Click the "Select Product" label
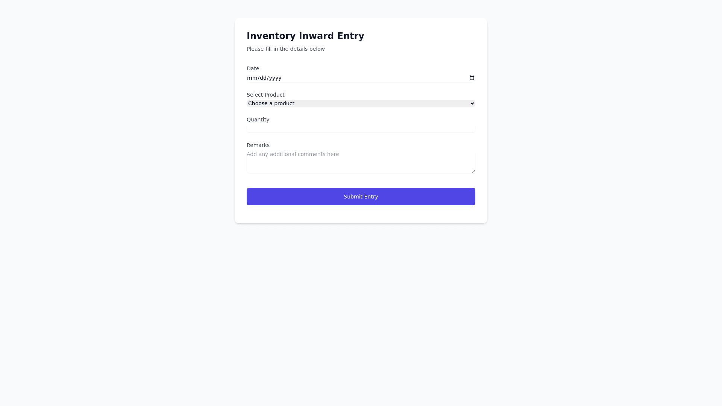Image resolution: width=722 pixels, height=406 pixels. (265, 95)
